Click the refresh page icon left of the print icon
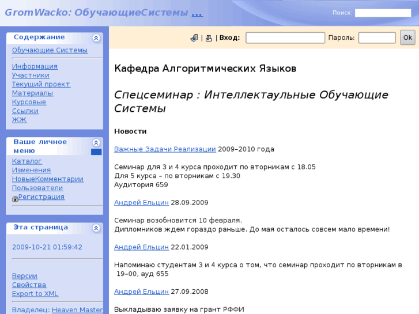Image resolution: width=419 pixels, height=314 pixels. point(194,38)
